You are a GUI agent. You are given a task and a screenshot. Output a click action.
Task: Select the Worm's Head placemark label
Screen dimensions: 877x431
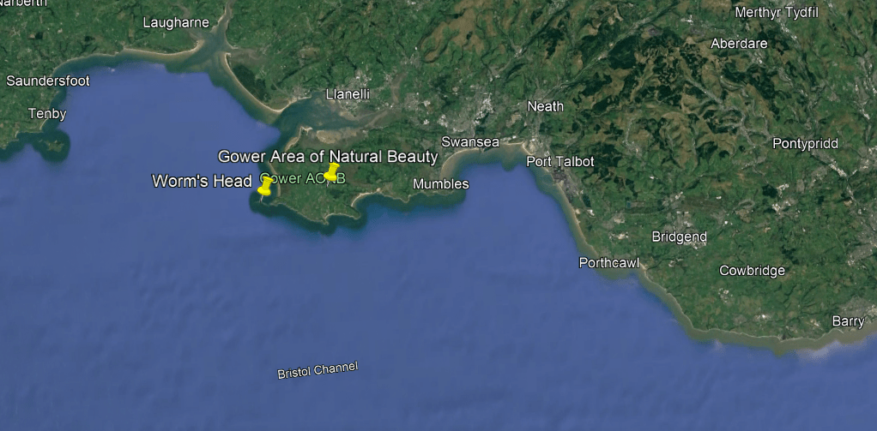point(202,182)
